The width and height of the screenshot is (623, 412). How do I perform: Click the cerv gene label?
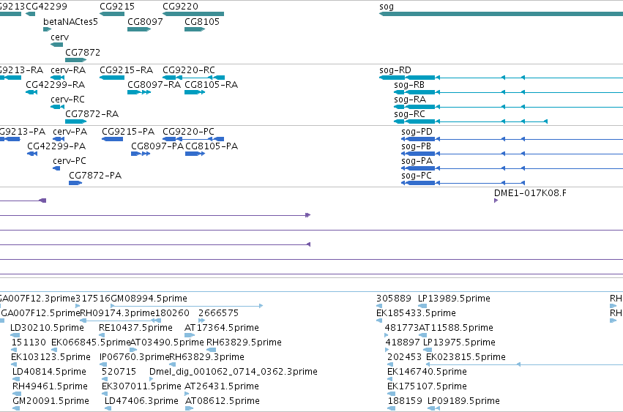(x=60, y=37)
